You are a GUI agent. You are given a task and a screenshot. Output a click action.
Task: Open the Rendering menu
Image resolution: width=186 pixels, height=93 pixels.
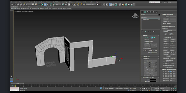pos(64,2)
